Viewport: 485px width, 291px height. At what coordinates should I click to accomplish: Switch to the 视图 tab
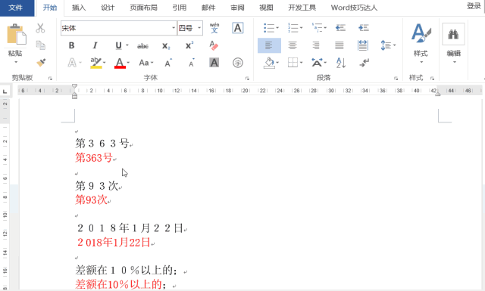[266, 8]
